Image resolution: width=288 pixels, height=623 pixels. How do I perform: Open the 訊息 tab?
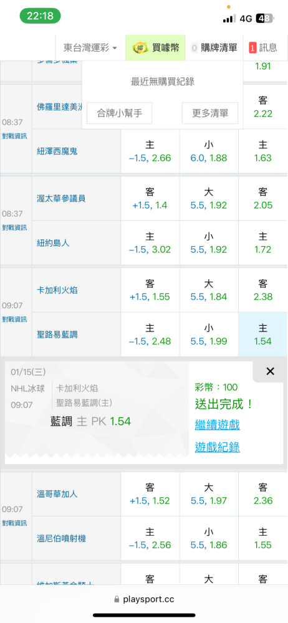tap(266, 48)
